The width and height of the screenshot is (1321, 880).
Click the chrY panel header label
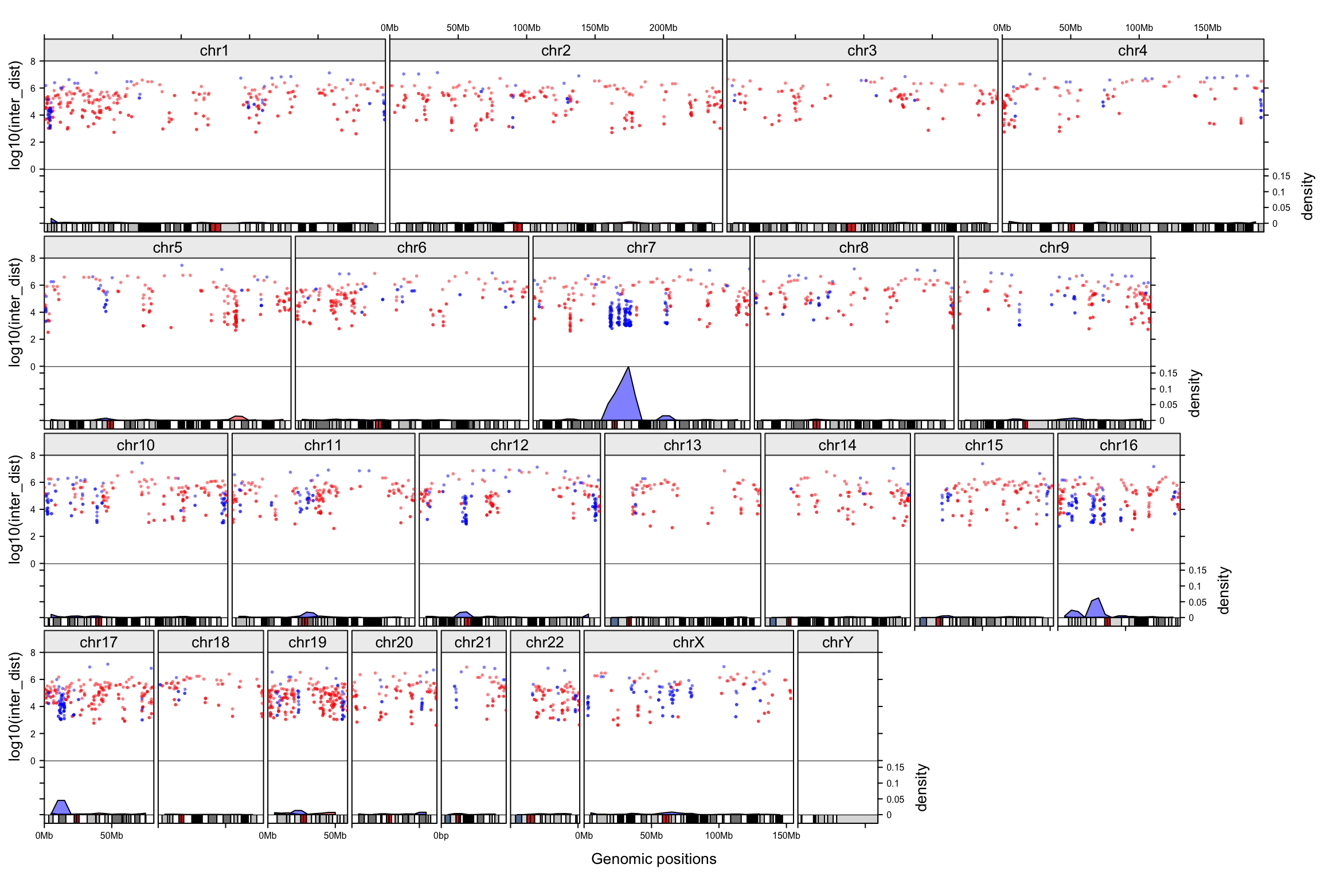[x=837, y=642]
